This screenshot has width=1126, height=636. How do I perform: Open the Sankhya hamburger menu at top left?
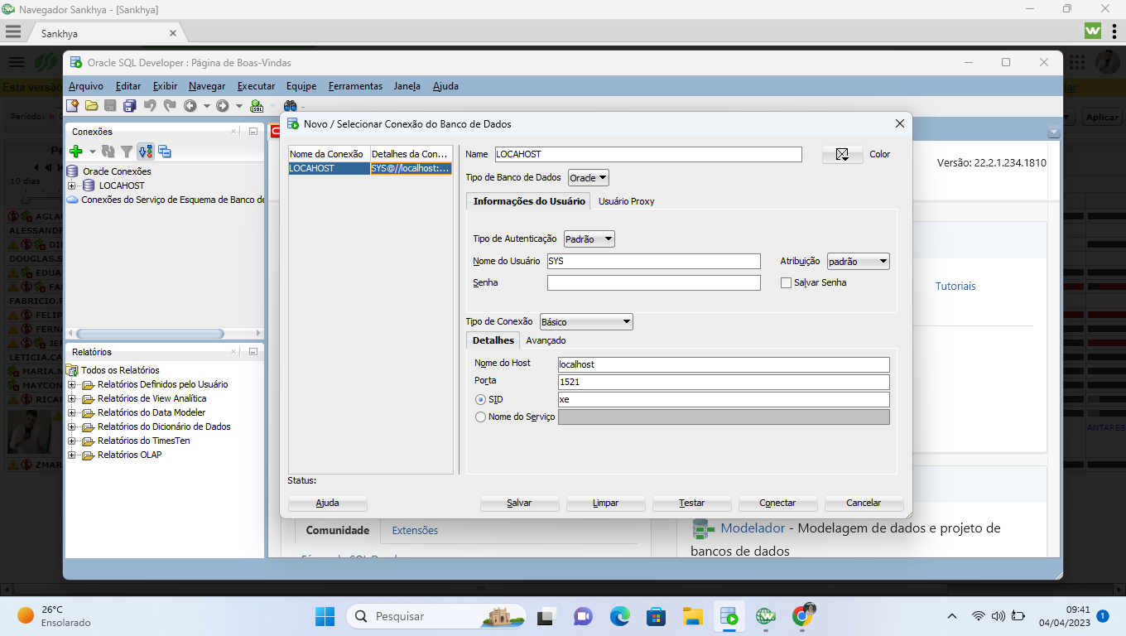click(x=12, y=31)
